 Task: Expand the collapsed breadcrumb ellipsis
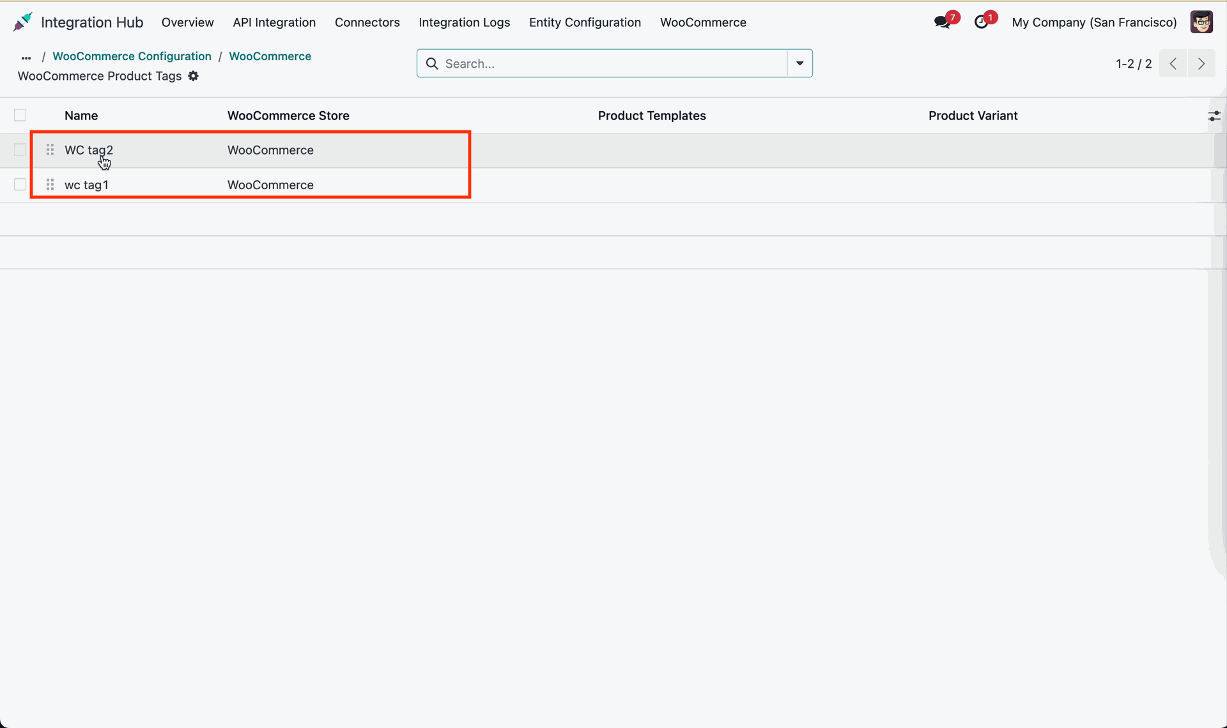click(x=26, y=57)
